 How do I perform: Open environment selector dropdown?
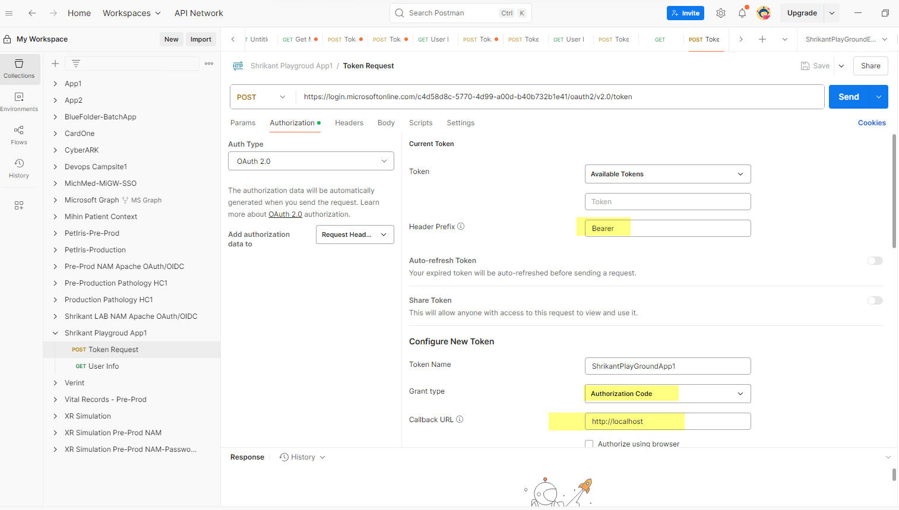[x=846, y=39]
